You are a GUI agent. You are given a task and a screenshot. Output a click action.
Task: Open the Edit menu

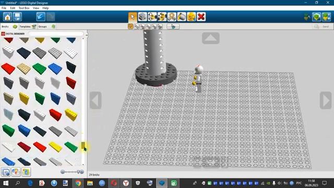13,8
